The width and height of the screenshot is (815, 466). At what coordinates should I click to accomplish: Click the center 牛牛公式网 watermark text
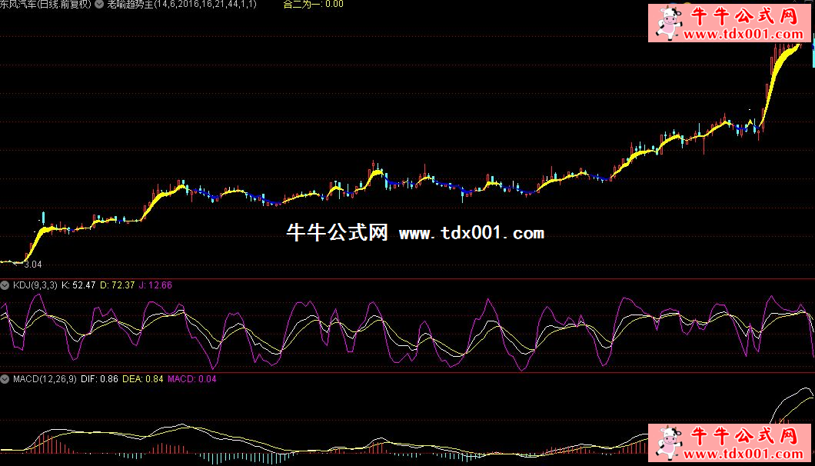click(x=337, y=233)
